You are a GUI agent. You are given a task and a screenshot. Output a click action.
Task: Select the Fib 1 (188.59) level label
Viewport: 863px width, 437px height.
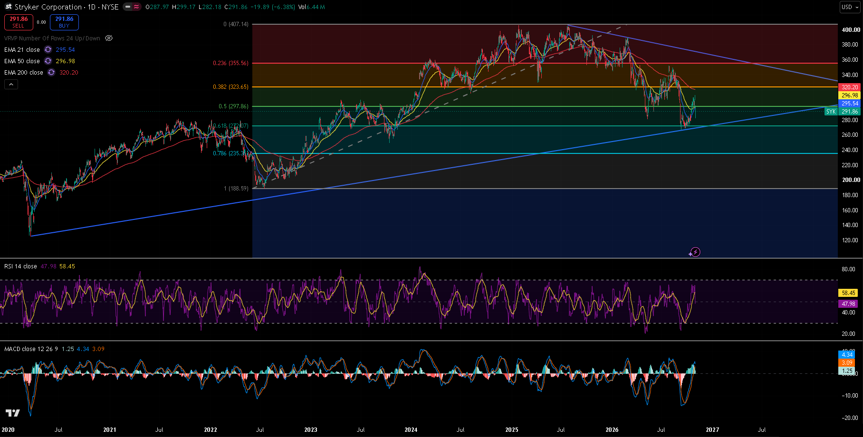(x=236, y=189)
